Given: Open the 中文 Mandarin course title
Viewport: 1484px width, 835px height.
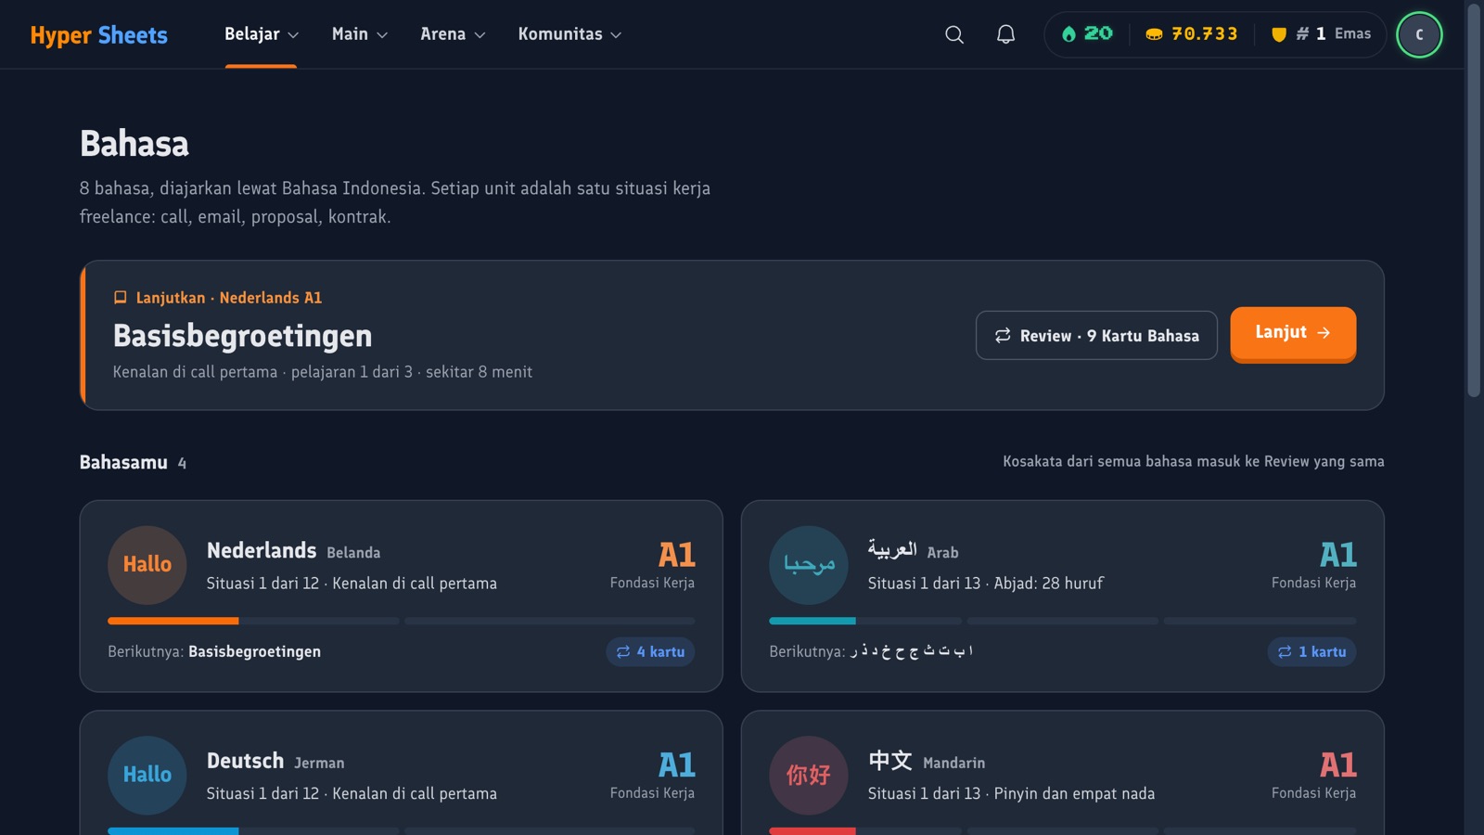Looking at the screenshot, I should click(927, 762).
